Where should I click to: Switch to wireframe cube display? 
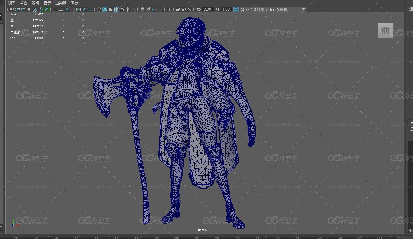(99, 9)
